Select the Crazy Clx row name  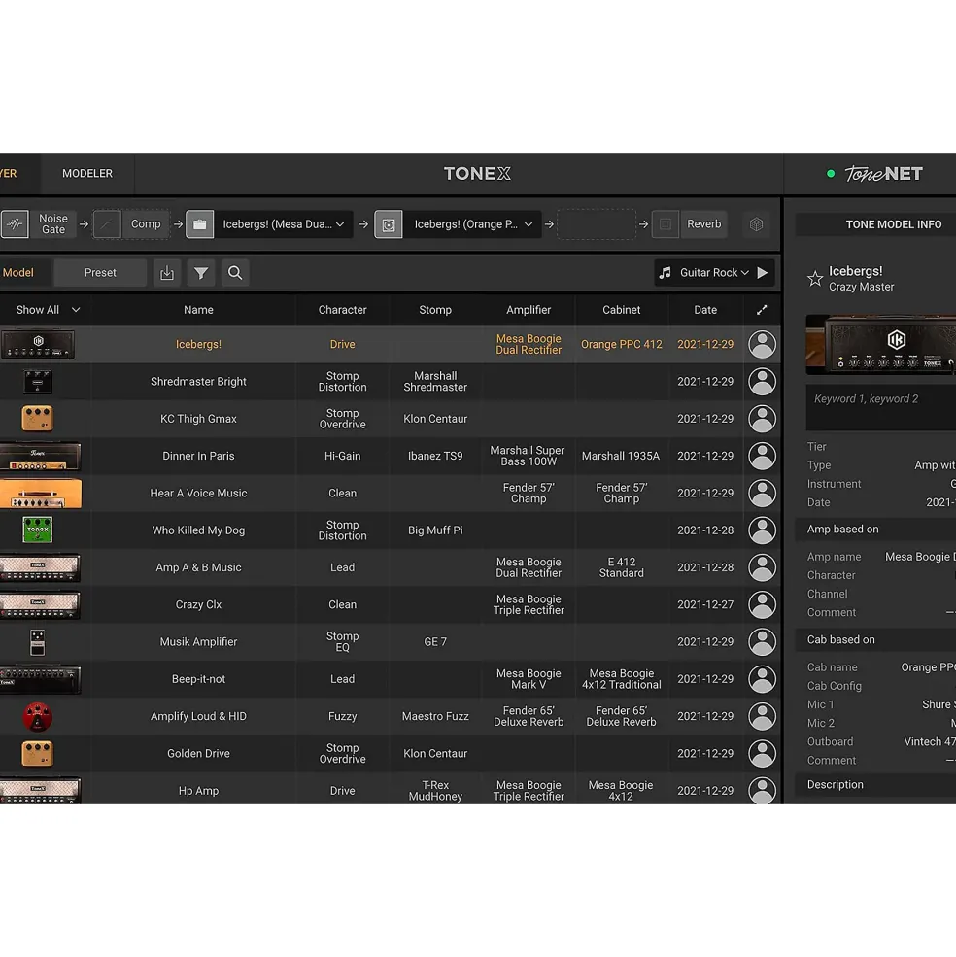pos(198,605)
